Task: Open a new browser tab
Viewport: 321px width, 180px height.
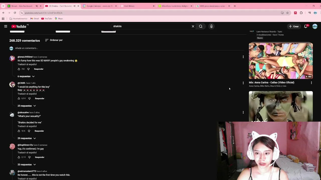Action: (235, 6)
